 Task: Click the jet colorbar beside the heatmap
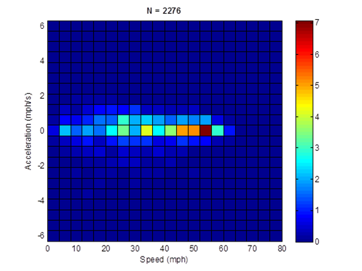[x=304, y=131]
